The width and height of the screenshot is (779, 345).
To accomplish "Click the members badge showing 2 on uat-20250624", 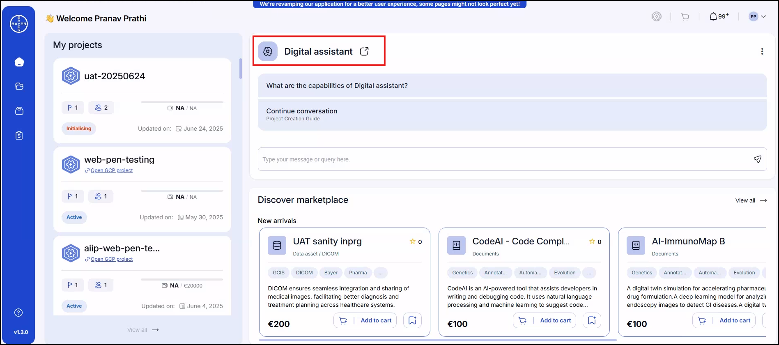I will (x=101, y=108).
